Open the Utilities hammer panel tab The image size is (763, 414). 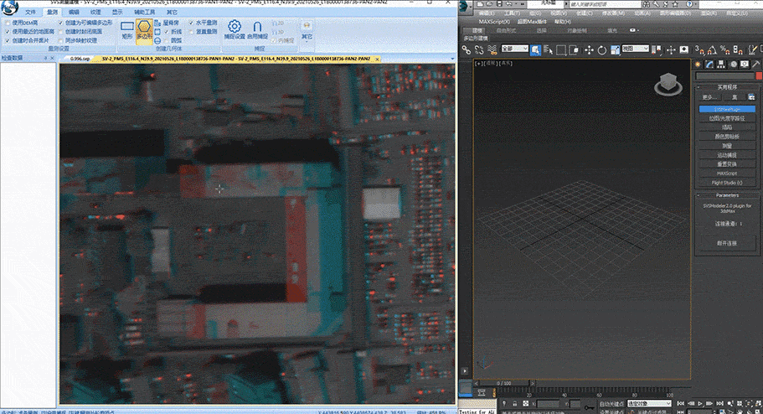tap(755, 65)
